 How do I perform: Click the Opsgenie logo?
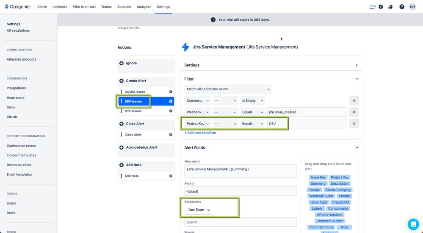tap(17, 7)
